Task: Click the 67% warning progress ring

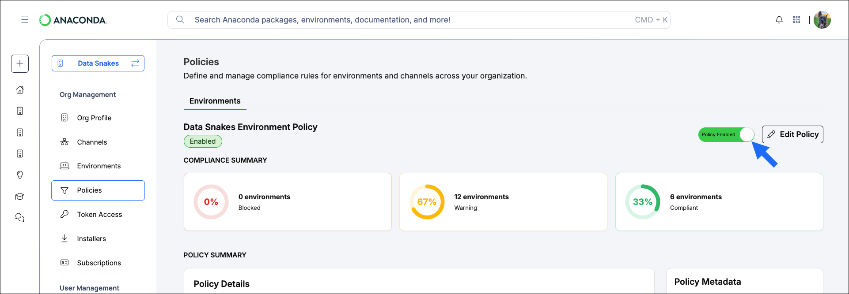Action: (427, 202)
